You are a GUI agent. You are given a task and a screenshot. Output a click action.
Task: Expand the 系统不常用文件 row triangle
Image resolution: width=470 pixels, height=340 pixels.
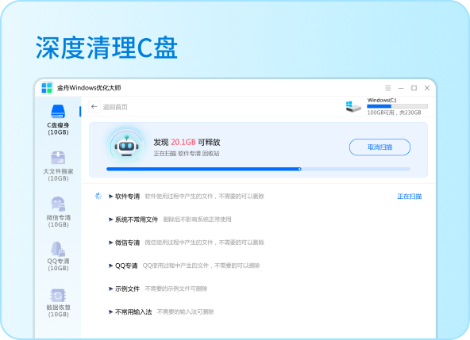coord(110,220)
